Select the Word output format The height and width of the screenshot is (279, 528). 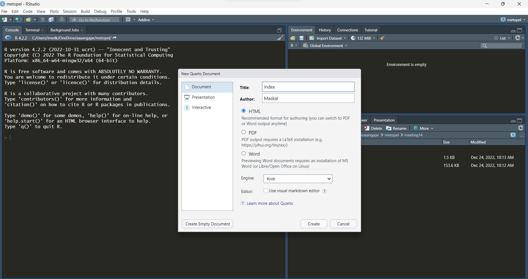point(244,153)
